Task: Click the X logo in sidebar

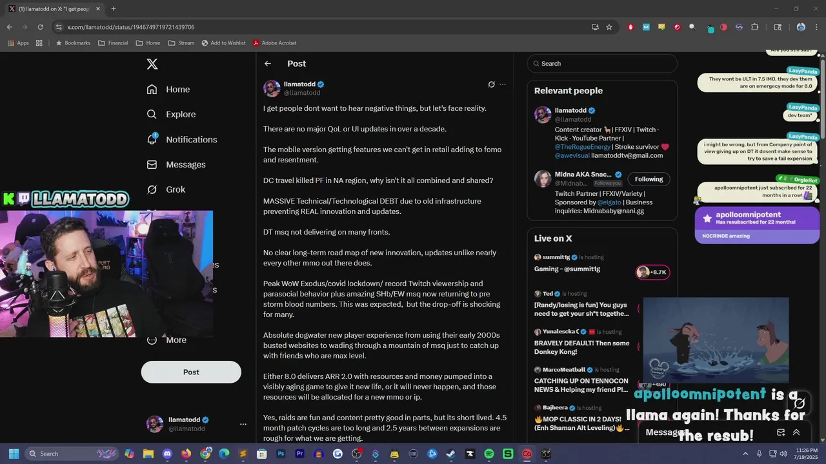Action: 152,64
